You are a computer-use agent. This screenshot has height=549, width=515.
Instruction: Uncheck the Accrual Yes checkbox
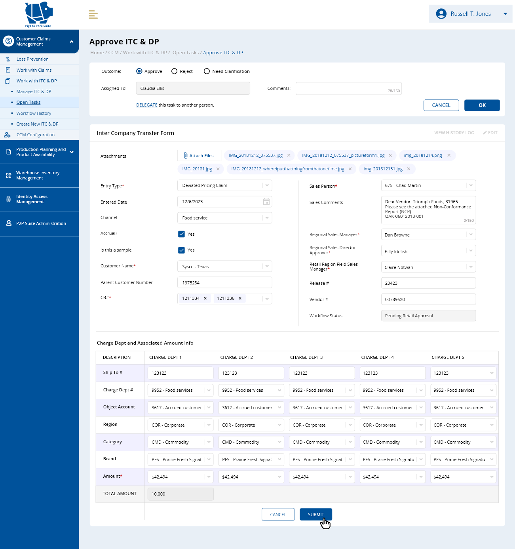181,234
